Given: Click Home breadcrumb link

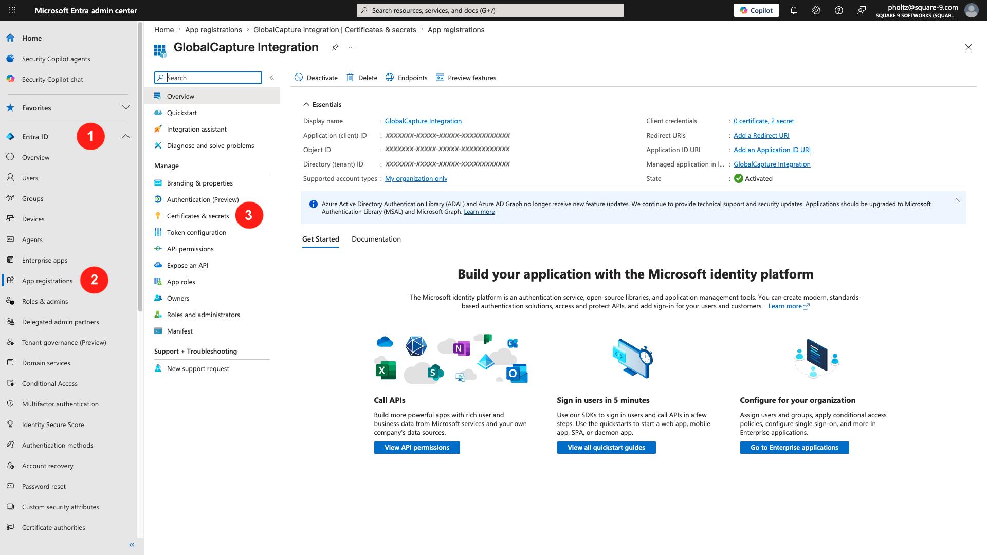Looking at the screenshot, I should coord(164,30).
